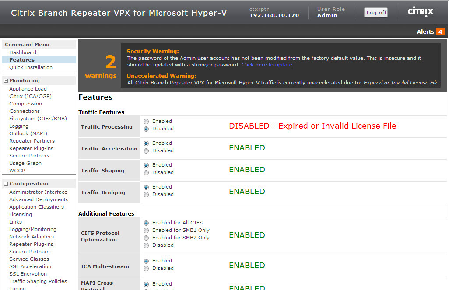
Task: Open Compression monitoring page
Action: (x=25, y=104)
